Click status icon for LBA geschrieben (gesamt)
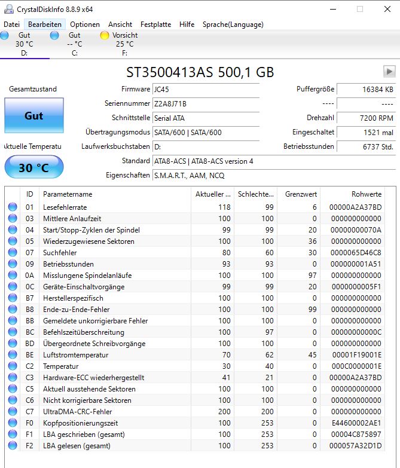This screenshot has height=468, width=400. point(13,434)
